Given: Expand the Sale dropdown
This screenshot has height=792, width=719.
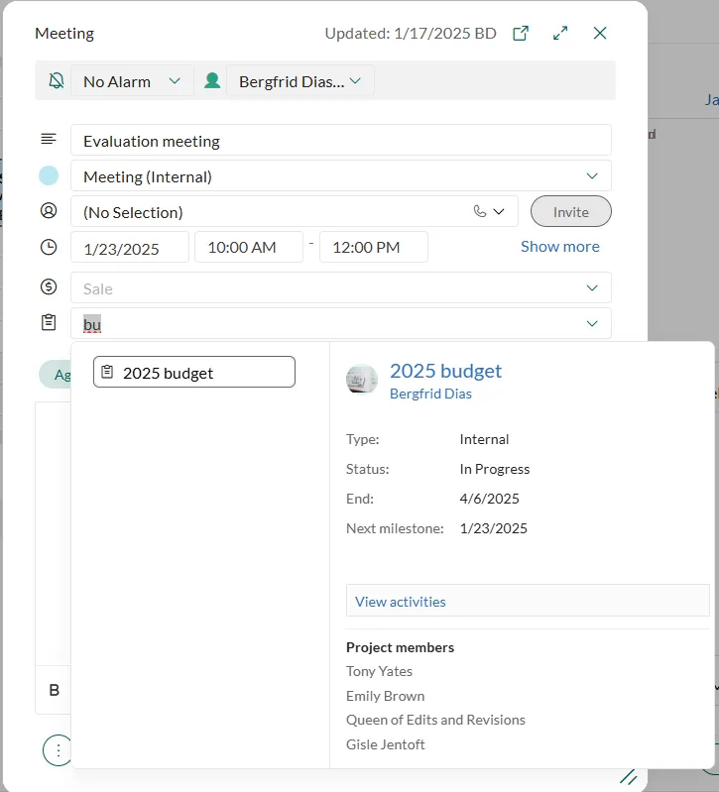Looking at the screenshot, I should [x=592, y=288].
